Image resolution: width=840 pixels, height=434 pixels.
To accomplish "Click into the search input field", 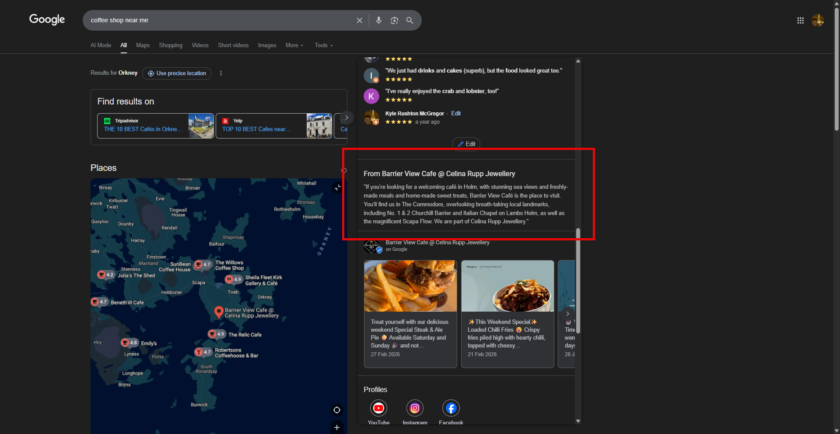I will (221, 20).
